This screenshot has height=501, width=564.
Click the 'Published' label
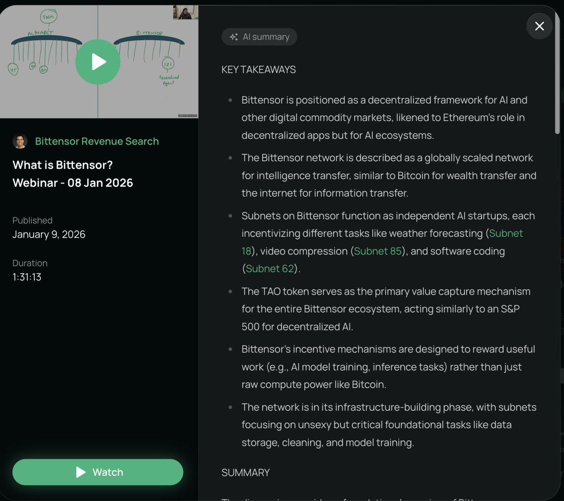coord(32,220)
